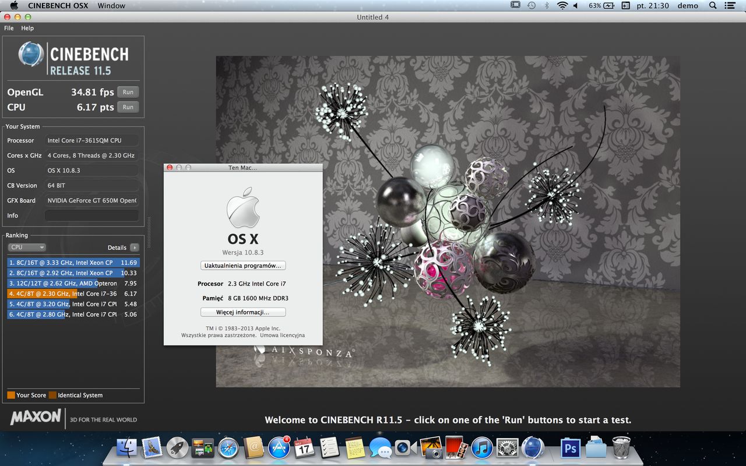Click Uaktualnienia programów button
The image size is (746, 466).
point(243,265)
